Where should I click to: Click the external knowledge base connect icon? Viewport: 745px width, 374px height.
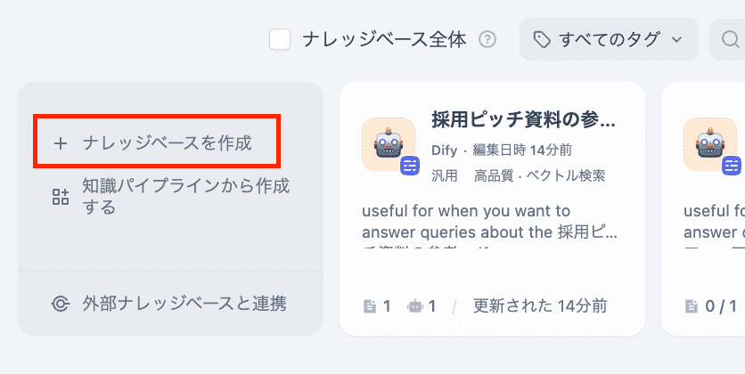click(61, 304)
